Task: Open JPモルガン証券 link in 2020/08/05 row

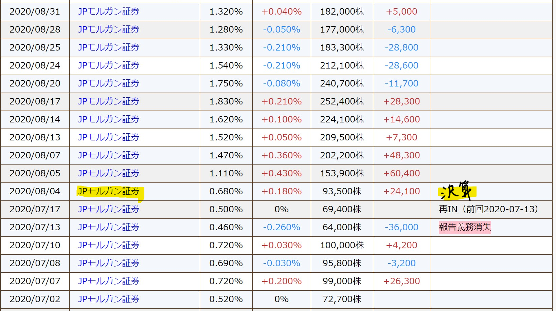Action: [x=109, y=173]
